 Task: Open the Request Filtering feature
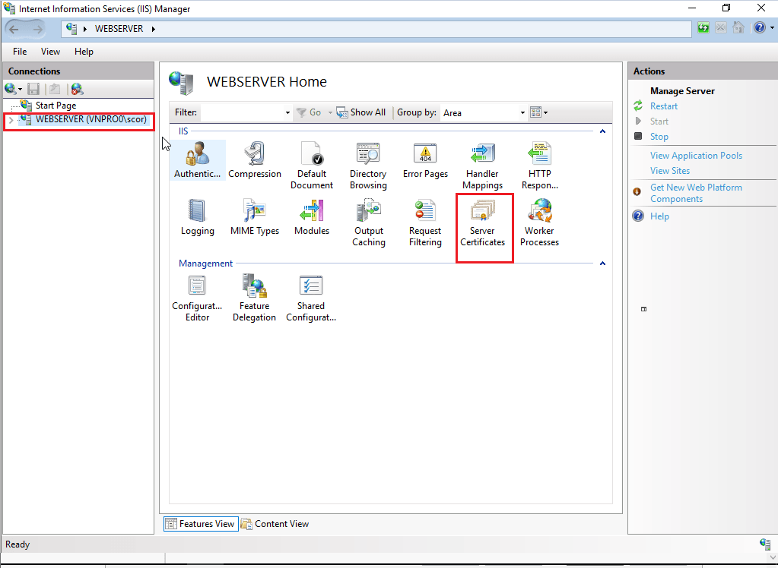pyautogui.click(x=425, y=222)
